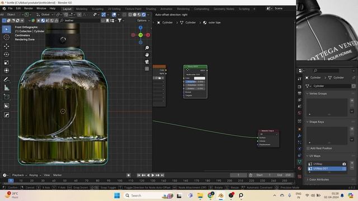This screenshot has height=201, width=358.
Task: Open the Render menu
Action: 29,8
